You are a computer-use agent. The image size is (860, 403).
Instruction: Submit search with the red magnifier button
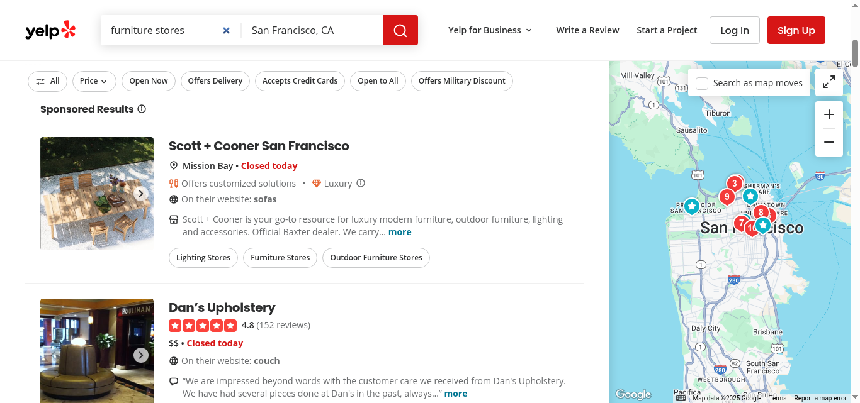[x=400, y=30]
